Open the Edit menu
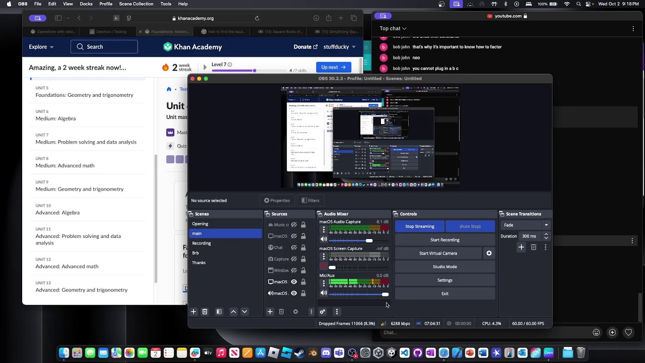The height and width of the screenshot is (363, 645). [52, 4]
